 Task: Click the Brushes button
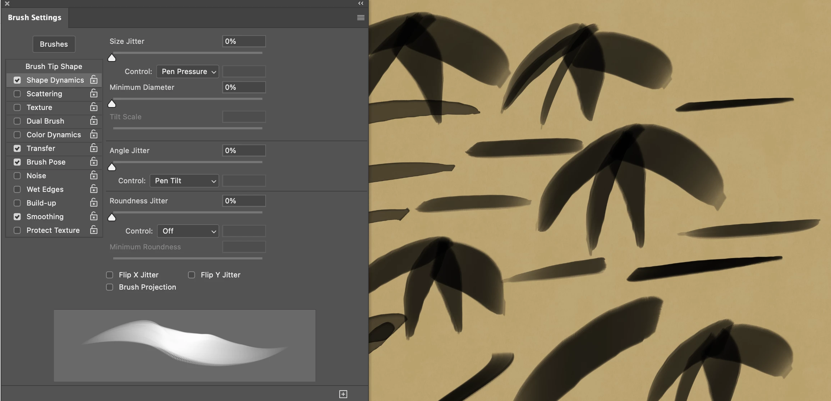pos(54,44)
